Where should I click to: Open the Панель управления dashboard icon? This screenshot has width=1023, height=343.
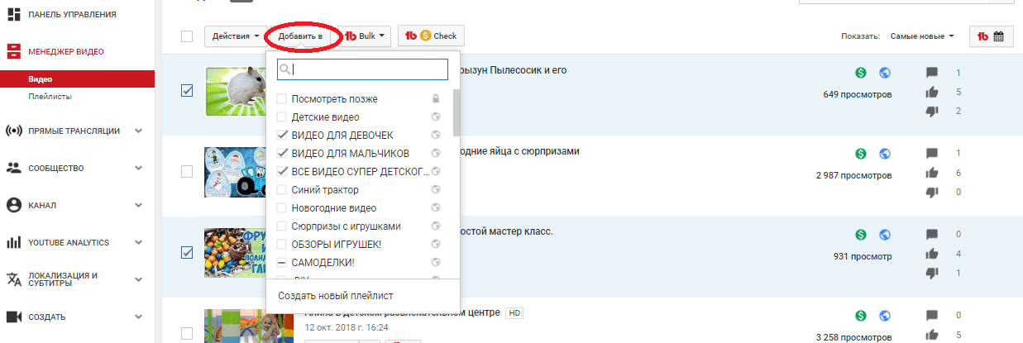click(13, 15)
